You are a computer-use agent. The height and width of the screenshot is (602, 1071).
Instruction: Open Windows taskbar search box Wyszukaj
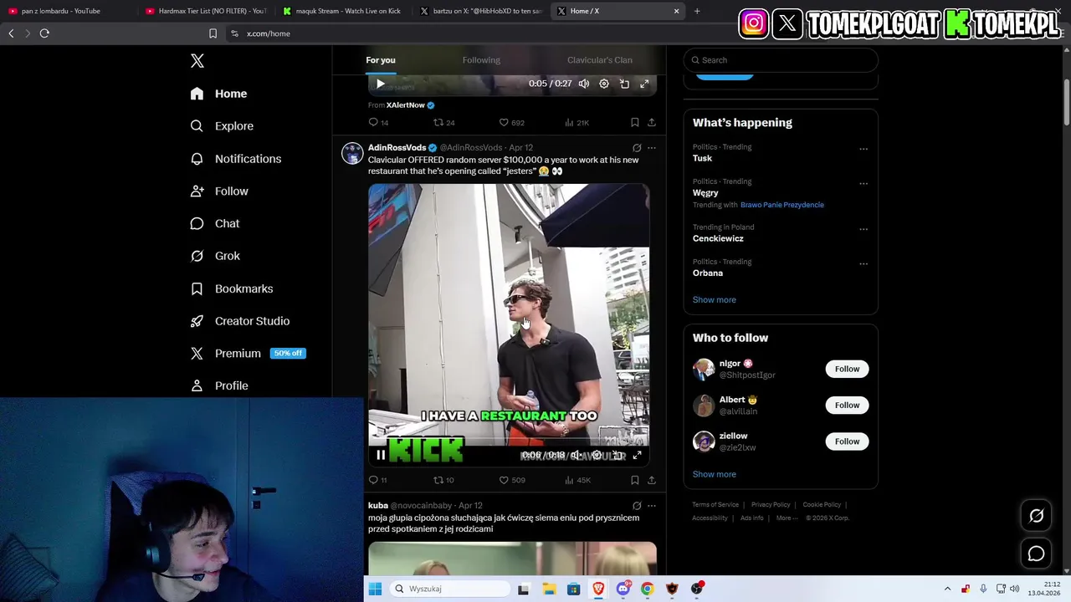[449, 589]
